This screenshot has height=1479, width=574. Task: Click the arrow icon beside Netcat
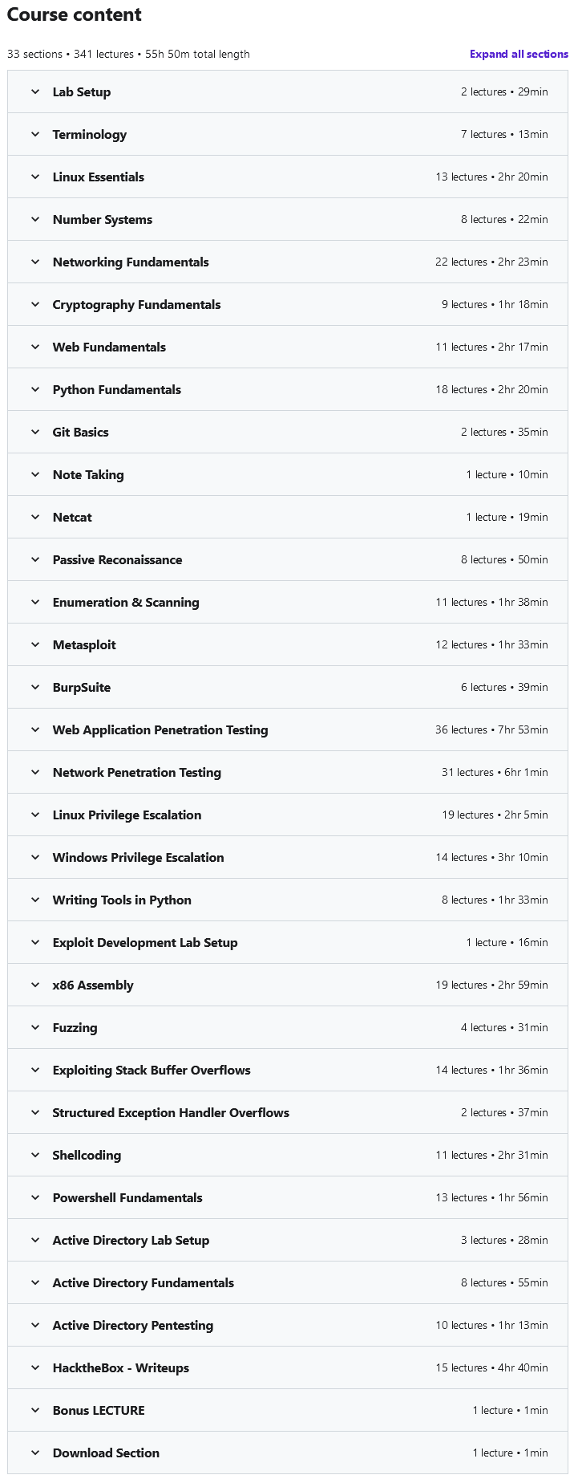click(x=35, y=517)
